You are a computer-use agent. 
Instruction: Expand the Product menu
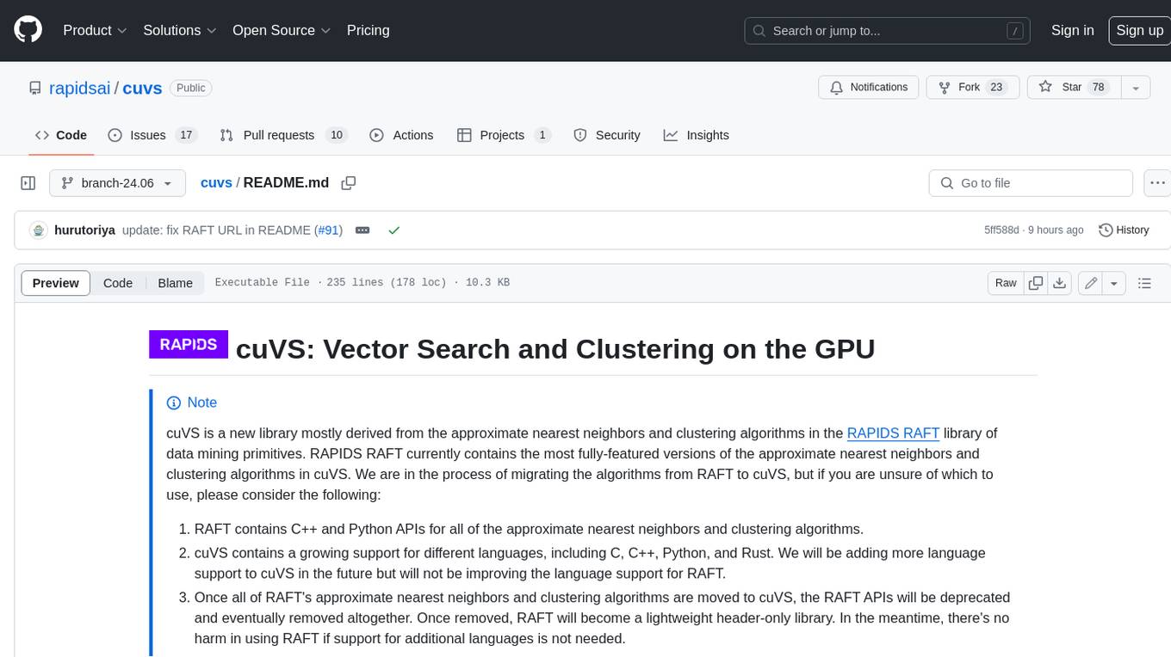[x=95, y=30]
